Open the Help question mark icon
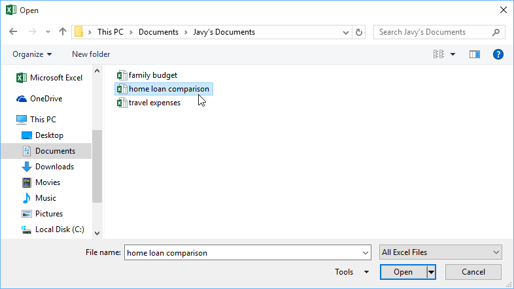 pos(498,54)
